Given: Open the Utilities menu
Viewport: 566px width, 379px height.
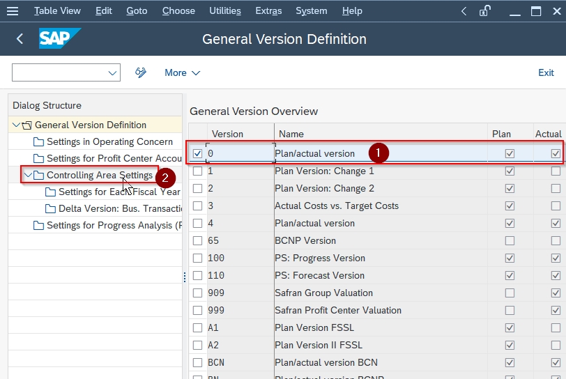Looking at the screenshot, I should [x=225, y=11].
